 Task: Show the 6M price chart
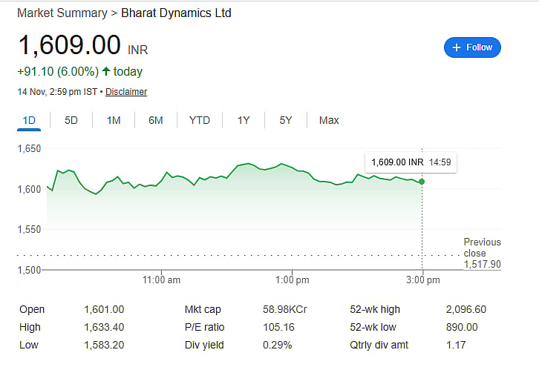click(155, 120)
